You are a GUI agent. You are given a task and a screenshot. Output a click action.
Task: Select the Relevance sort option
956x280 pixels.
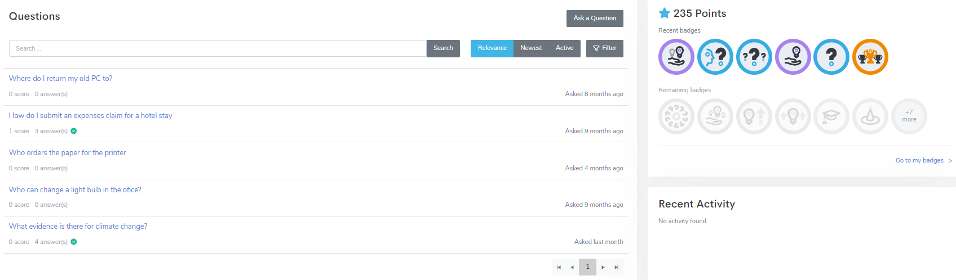pyautogui.click(x=492, y=48)
